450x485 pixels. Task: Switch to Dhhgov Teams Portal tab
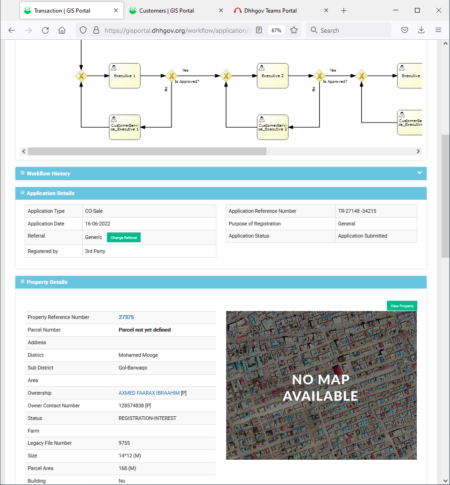(x=281, y=10)
